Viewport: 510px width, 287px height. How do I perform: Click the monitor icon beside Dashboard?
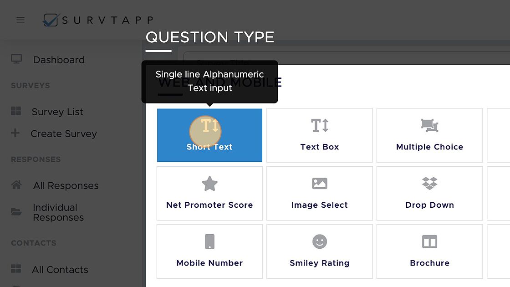[16, 59]
